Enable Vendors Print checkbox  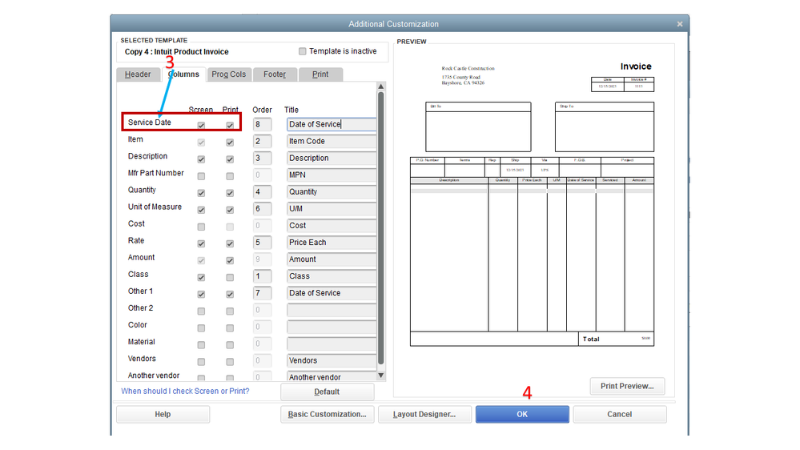click(x=230, y=362)
